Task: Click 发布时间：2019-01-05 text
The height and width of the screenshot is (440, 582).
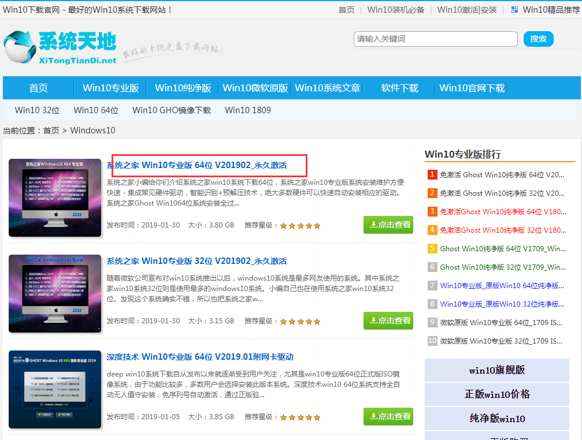Action: point(143,417)
